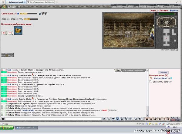Open the Анкета submenu link
This screenshot has height=134, width=182.
(x=175, y=7)
